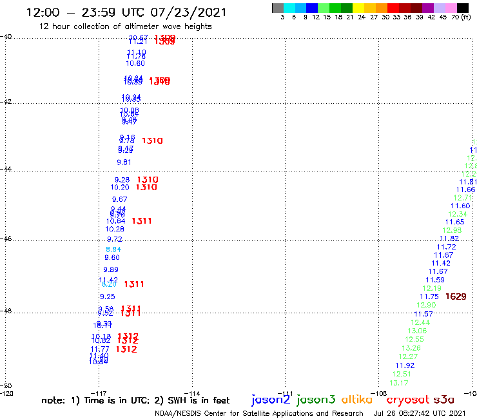
Task: Click red "1310" time label beside 9.28
Action: click(148, 180)
